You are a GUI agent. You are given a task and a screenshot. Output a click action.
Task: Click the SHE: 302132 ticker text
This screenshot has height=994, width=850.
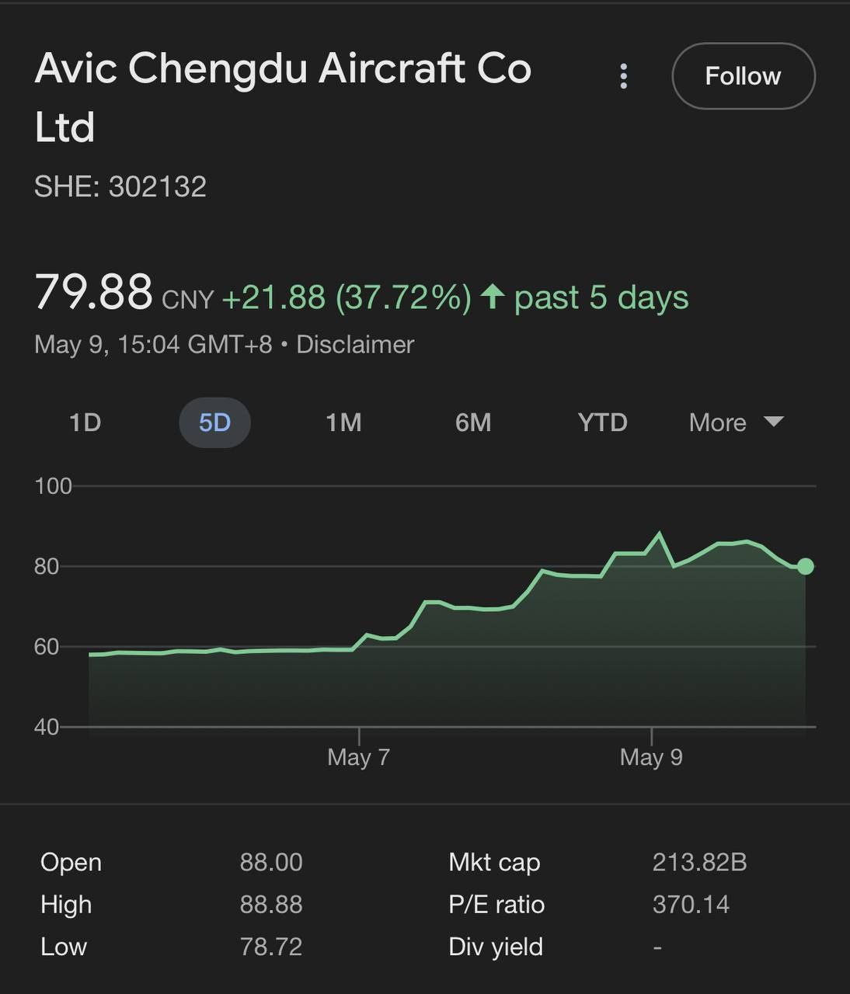tap(120, 186)
